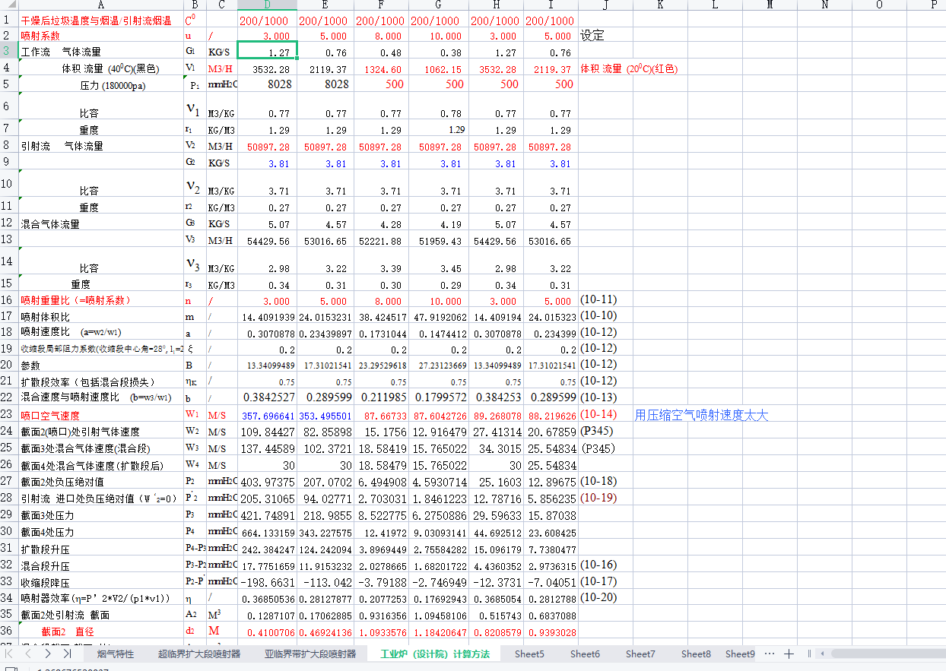Viewport: 946px width, 671px height.
Task: Switch to Sheet6 tab
Action: [x=585, y=654]
